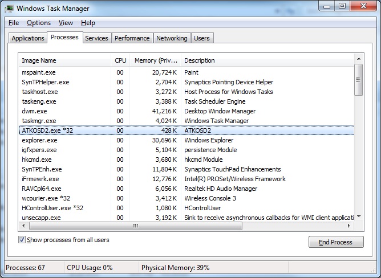Sort by Memory (Private) column header
This screenshot has width=381, height=278.
tap(156, 60)
